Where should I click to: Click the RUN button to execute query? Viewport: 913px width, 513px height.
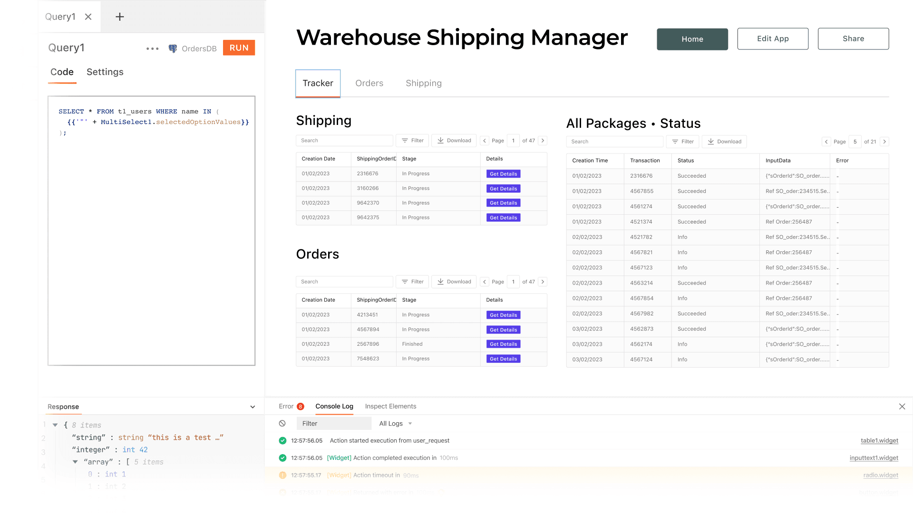click(238, 48)
